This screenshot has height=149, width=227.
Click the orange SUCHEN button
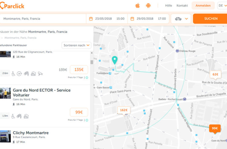tap(211, 19)
